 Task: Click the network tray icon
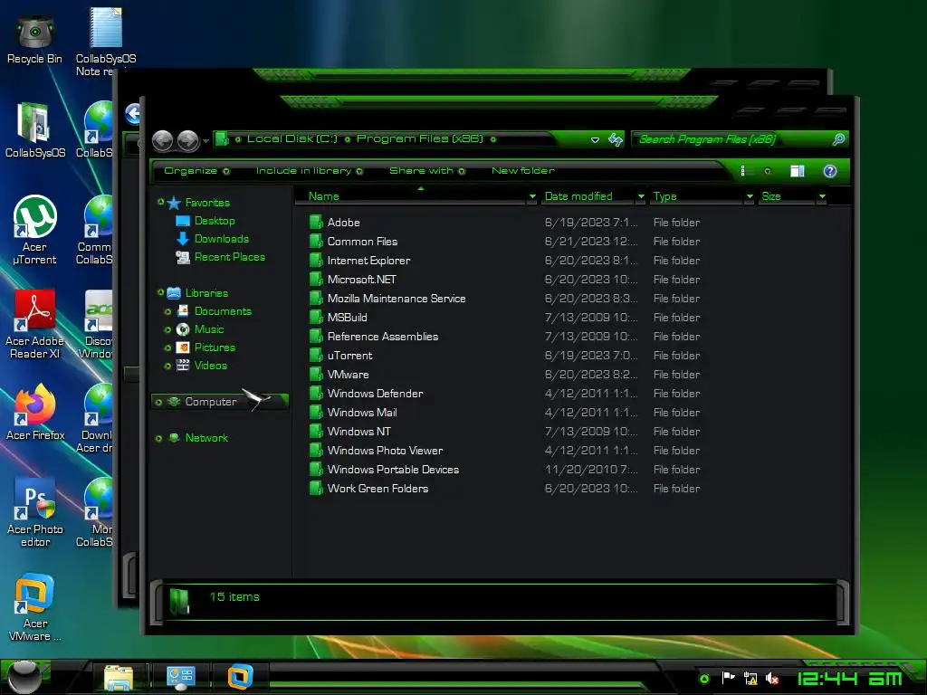pyautogui.click(x=750, y=679)
